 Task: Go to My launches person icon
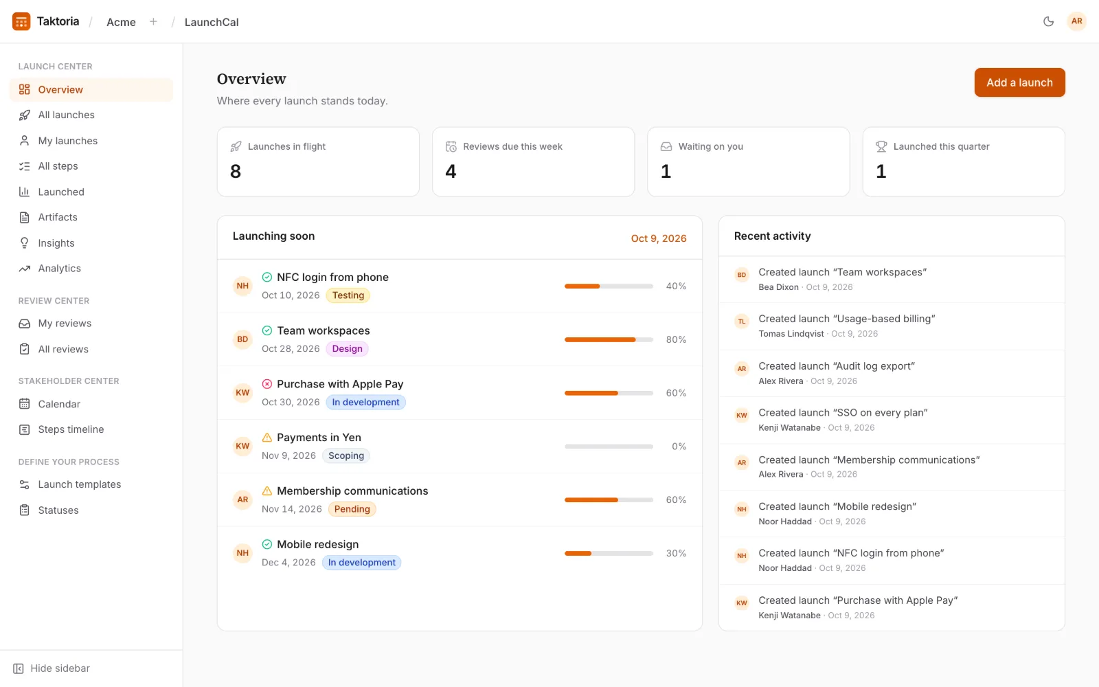(x=25, y=141)
